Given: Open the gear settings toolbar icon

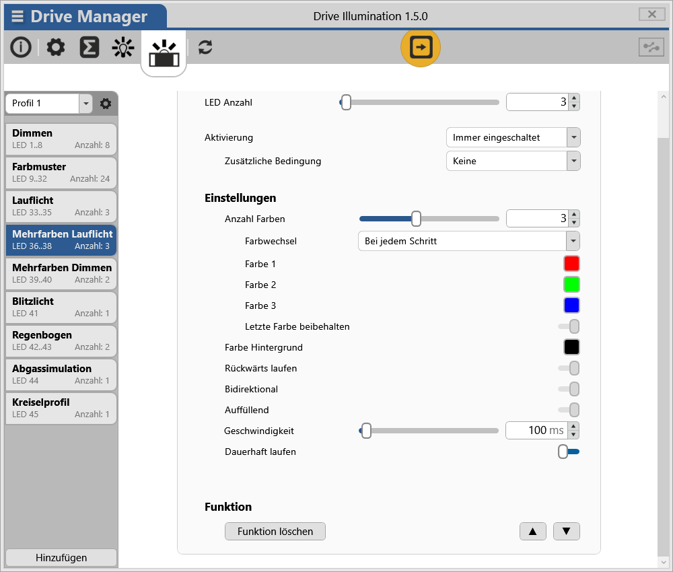Looking at the screenshot, I should (56, 47).
